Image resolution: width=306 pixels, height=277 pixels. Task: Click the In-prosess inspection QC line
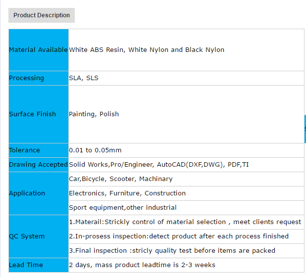pos(179,236)
